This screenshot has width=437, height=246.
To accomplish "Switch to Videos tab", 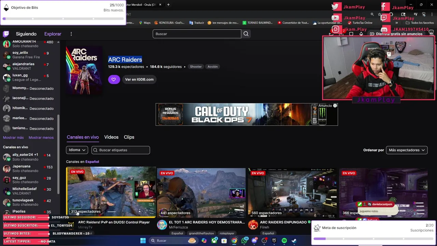I will [x=111, y=137].
